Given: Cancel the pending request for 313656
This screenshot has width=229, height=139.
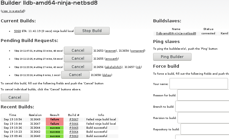Looking at the screenshot, I should (78, 67).
